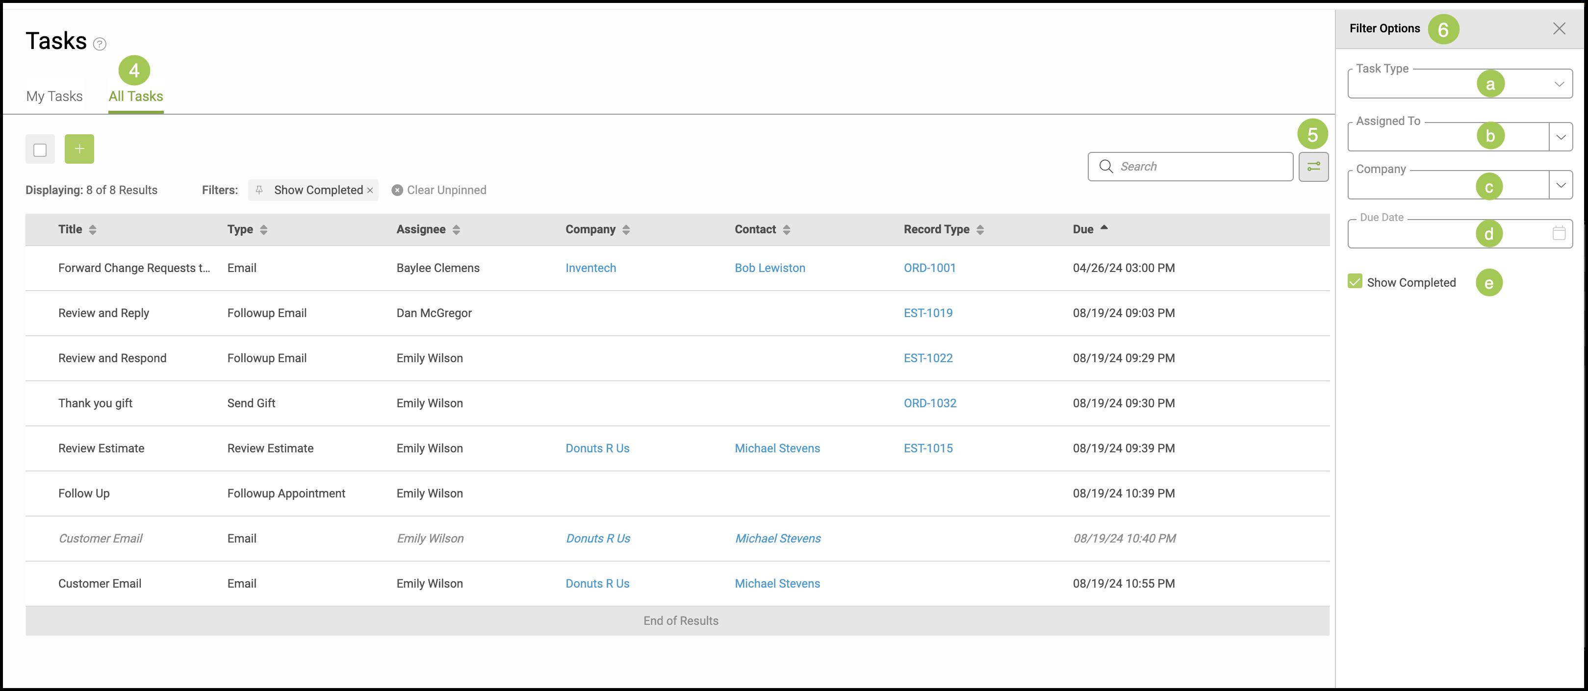Viewport: 1588px width, 691px height.
Task: Sort by Record Type column arrows
Action: click(x=980, y=230)
